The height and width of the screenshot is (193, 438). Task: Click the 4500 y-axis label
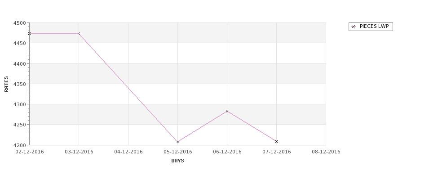[x=20, y=23]
